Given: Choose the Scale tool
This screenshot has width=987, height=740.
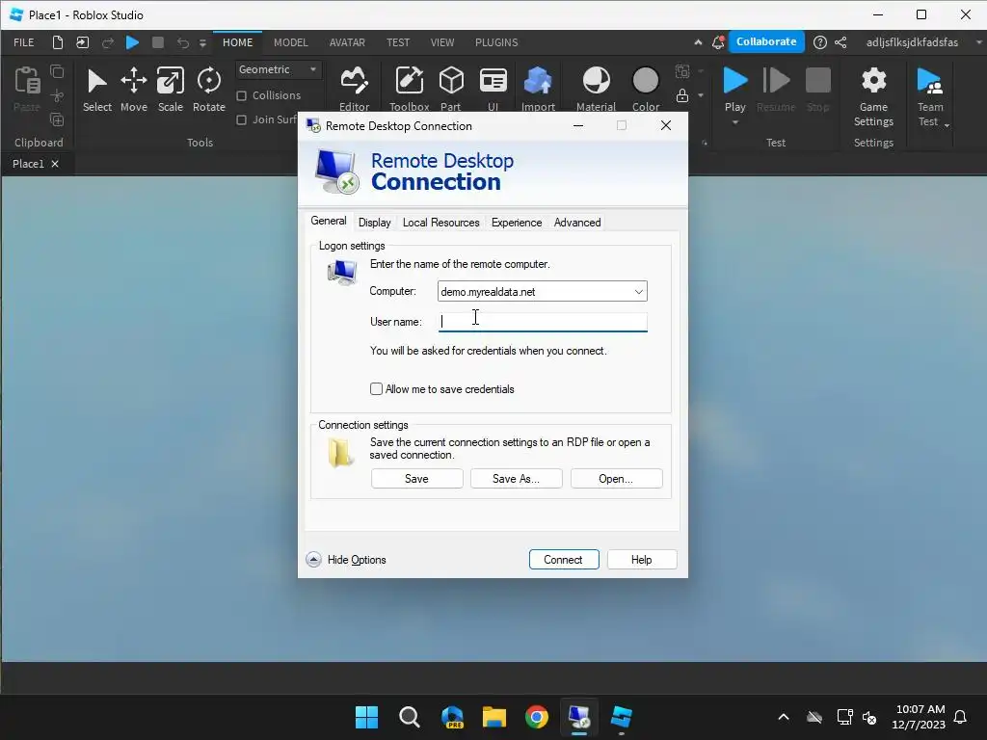Looking at the screenshot, I should 170,90.
